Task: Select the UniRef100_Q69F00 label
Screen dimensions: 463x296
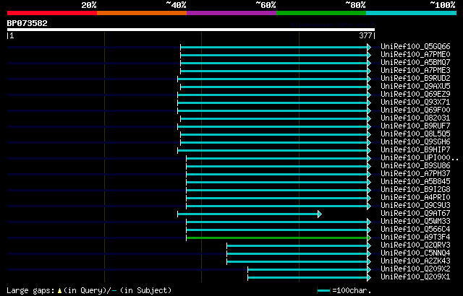Action: coord(415,110)
